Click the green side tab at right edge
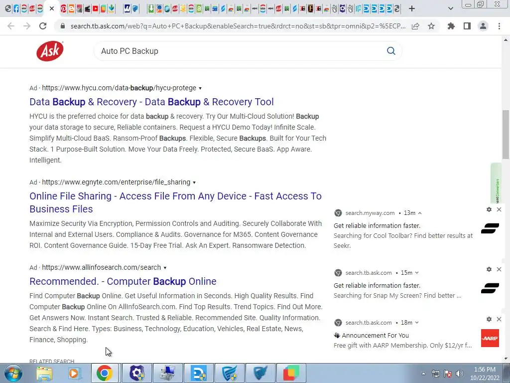Screen dimensions: 510x383 (496, 184)
